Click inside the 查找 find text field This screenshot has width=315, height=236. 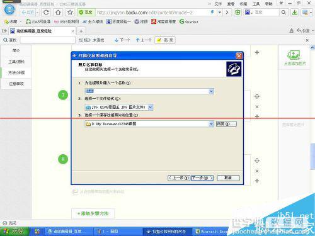(x=47, y=40)
